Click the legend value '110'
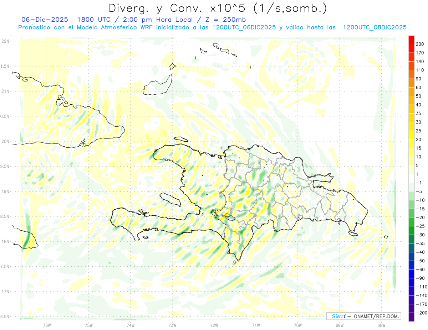 pos(420,70)
